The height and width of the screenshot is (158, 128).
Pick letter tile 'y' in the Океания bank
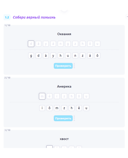53,56
